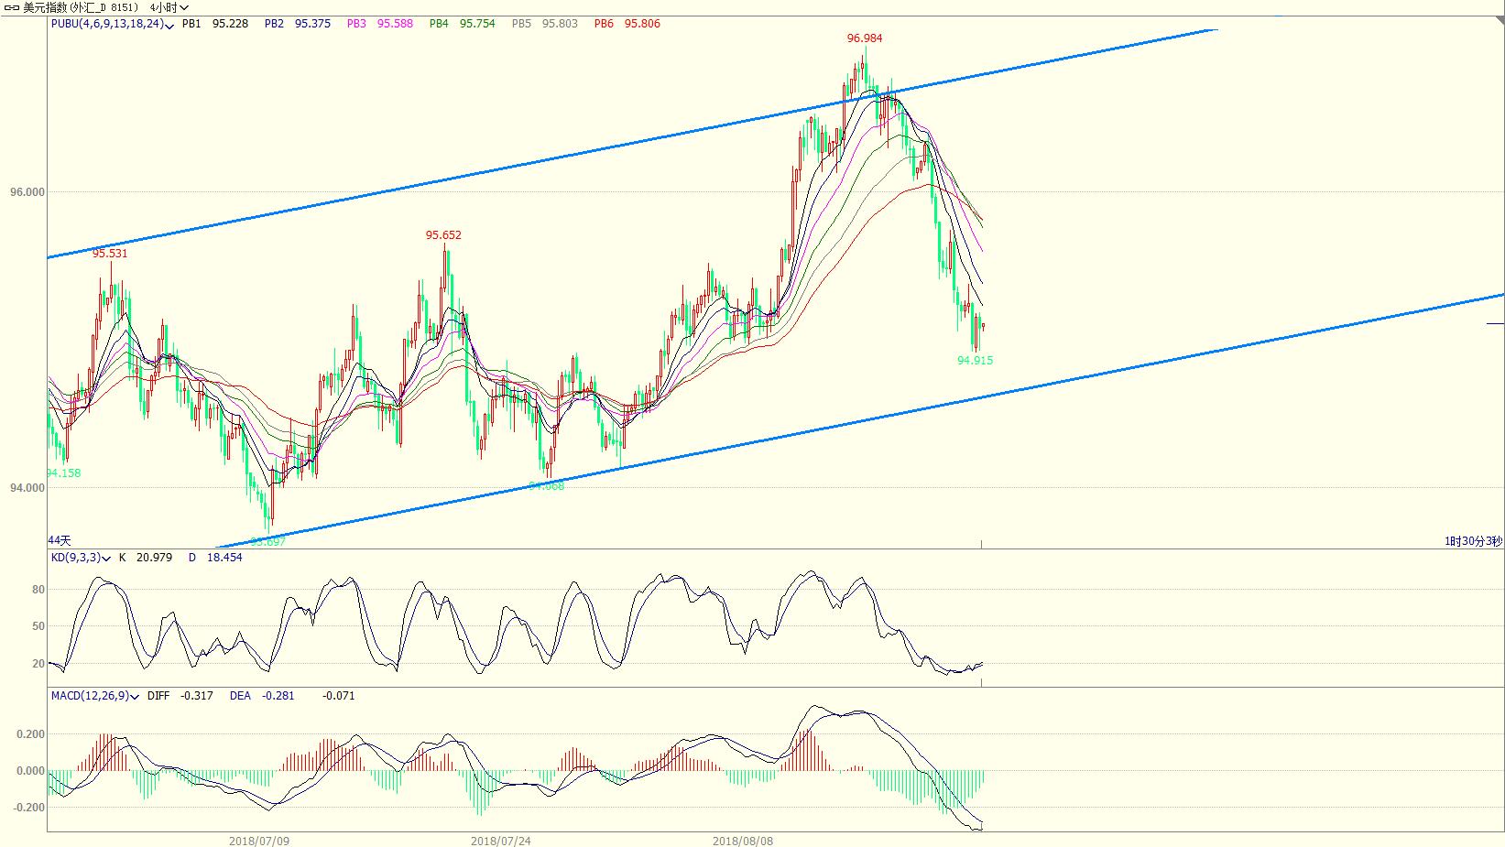The width and height of the screenshot is (1505, 847).
Task: Click the MACD axis label -0.200
Action: [x=29, y=808]
